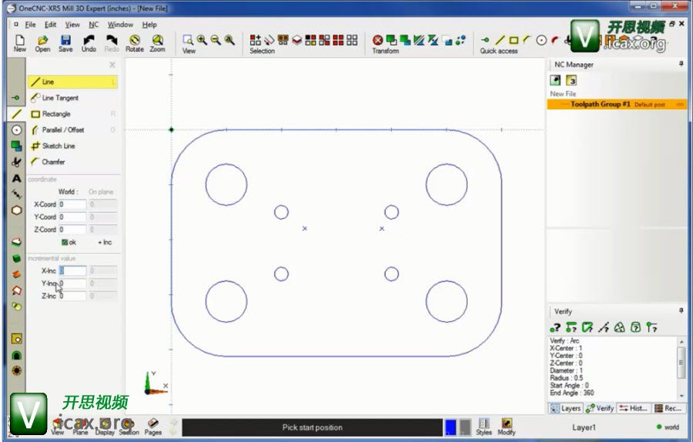This screenshot has width=693, height=442.
Task: Click the Z-Inc input field
Action: 72,296
